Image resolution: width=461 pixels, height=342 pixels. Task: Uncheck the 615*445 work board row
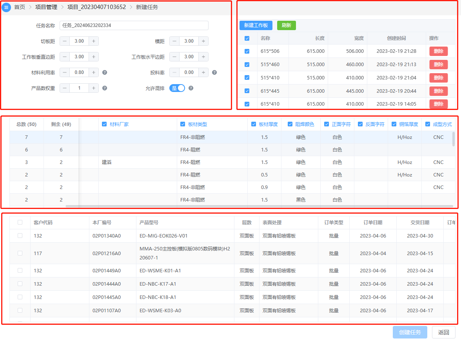247,91
